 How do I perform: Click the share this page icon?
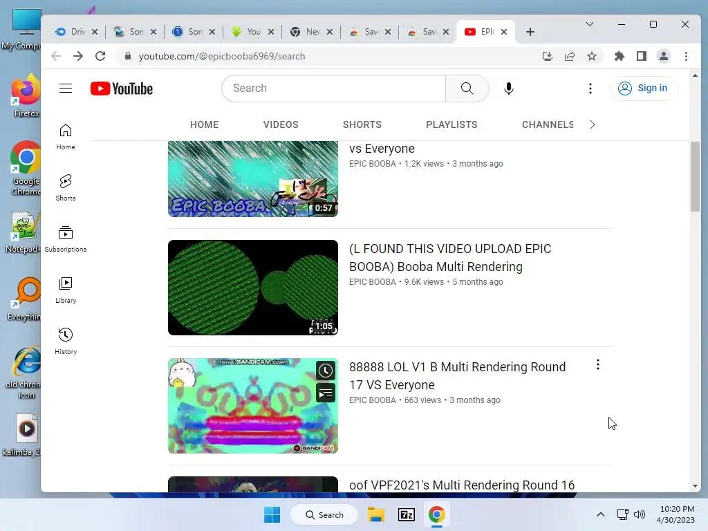tap(570, 56)
